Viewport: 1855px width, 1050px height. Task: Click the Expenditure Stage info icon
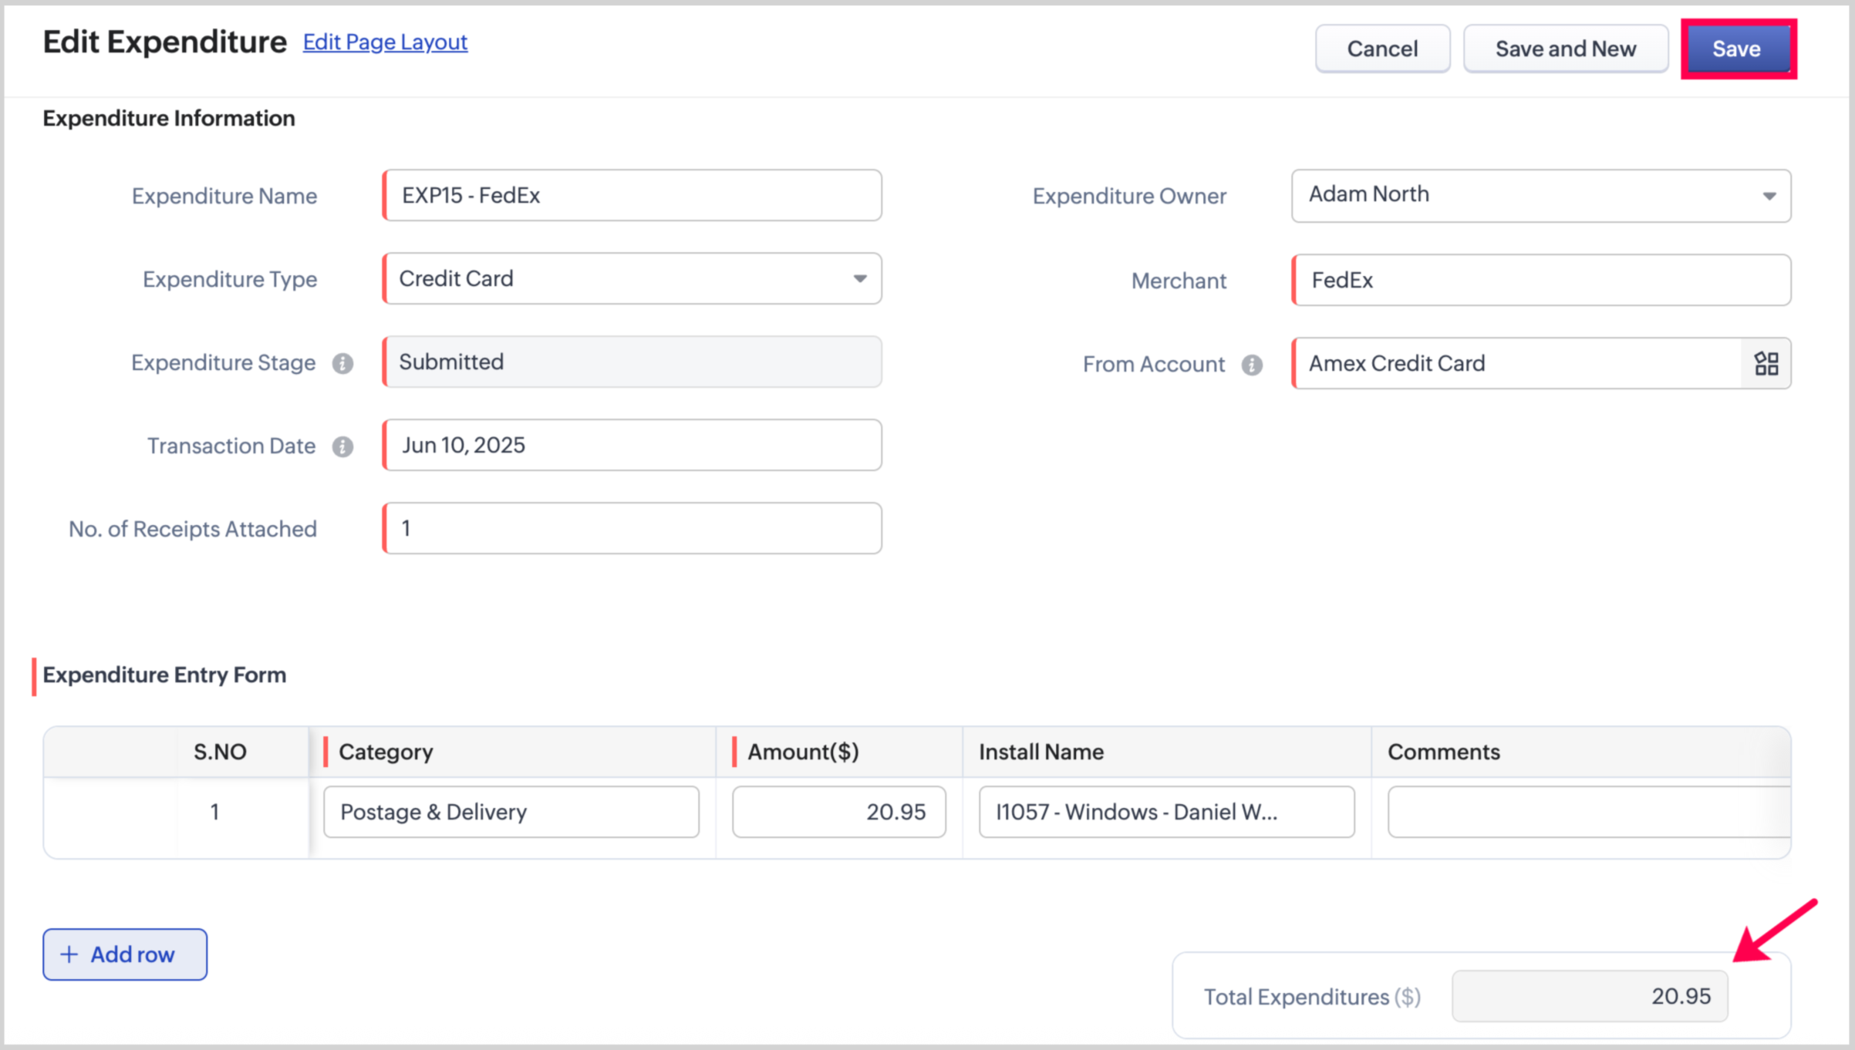[x=342, y=363]
